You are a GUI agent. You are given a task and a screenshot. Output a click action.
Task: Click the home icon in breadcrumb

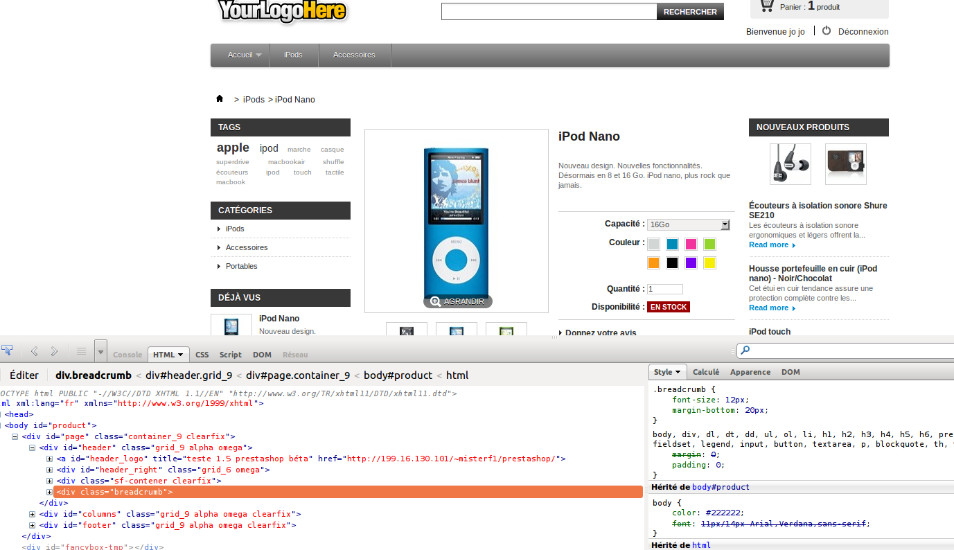tap(220, 99)
